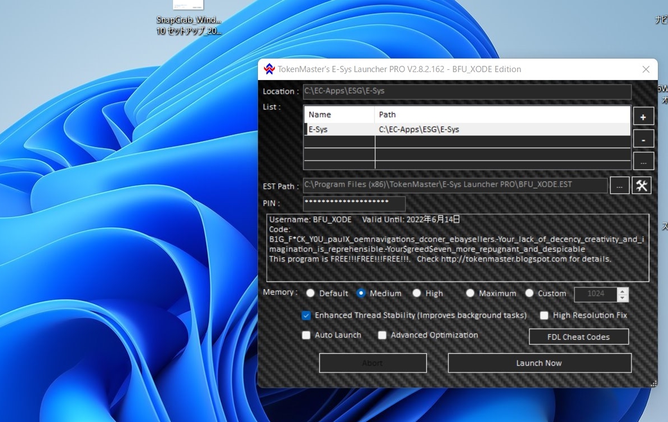Enable the Auto Launch checkbox
This screenshot has width=668, height=422.
306,335
